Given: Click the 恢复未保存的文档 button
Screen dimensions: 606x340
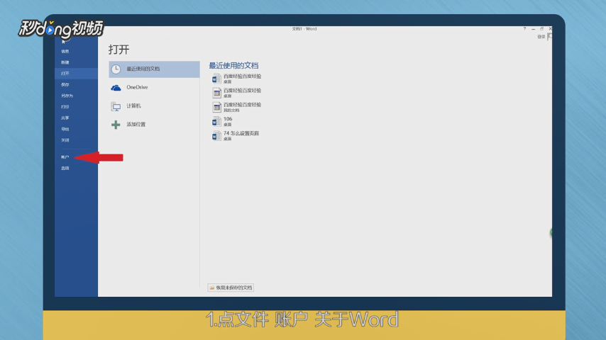Looking at the screenshot, I should coord(231,288).
